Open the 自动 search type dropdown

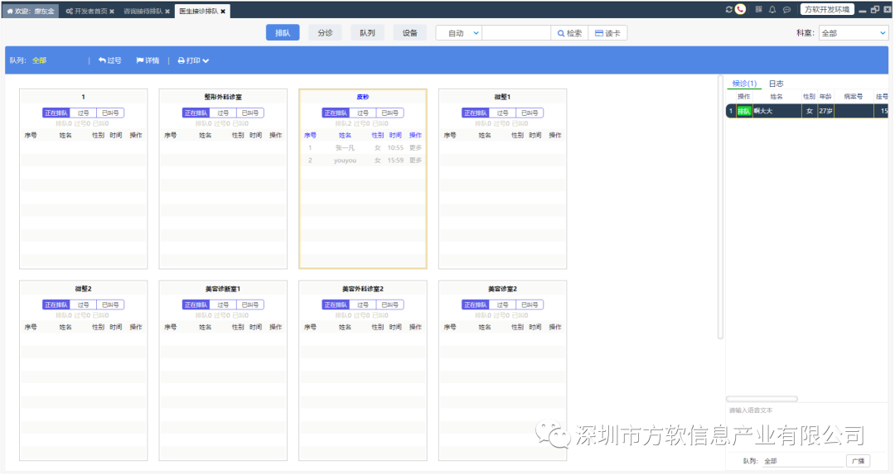[459, 33]
